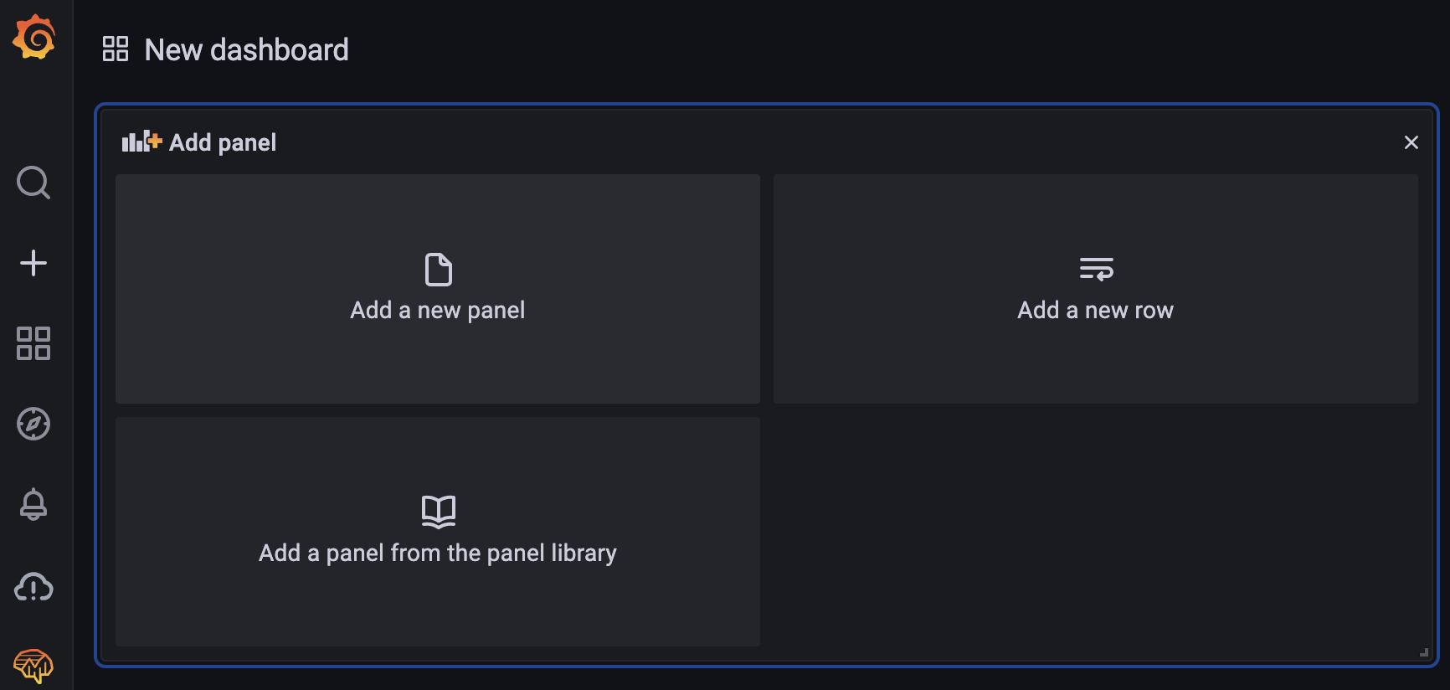Select "Add a new panel" option
The width and height of the screenshot is (1450, 690).
[438, 311]
